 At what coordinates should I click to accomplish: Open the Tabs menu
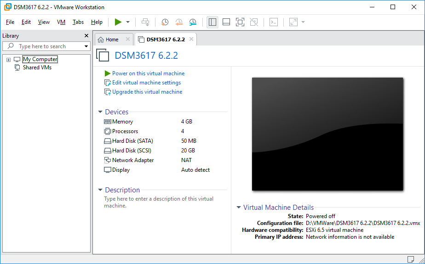coord(78,22)
